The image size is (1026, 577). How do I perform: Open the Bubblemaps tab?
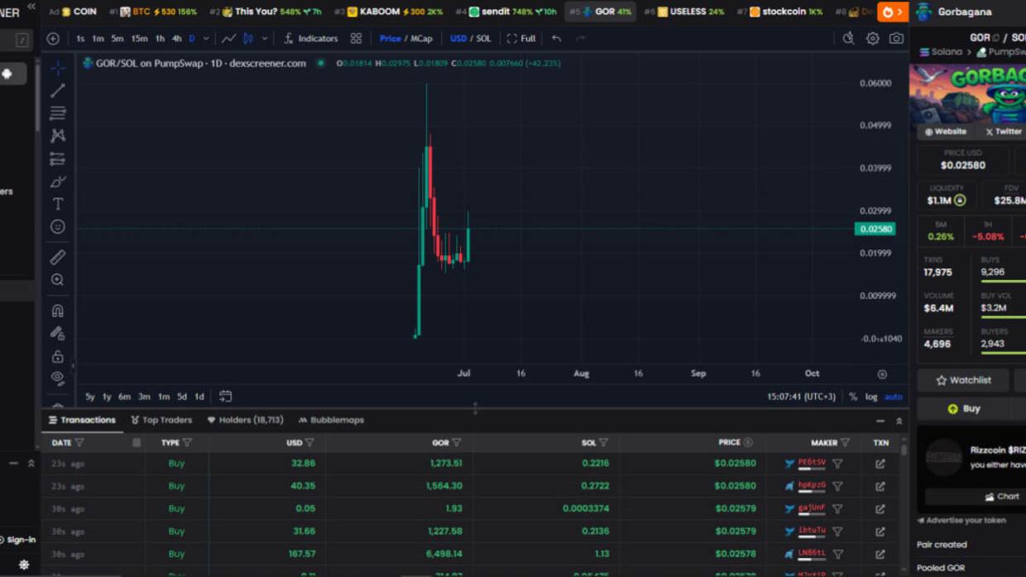(331, 420)
